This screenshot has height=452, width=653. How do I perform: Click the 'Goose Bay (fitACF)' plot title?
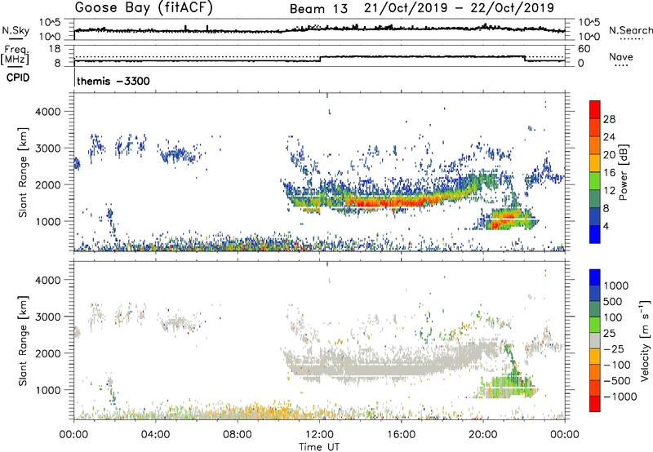click(x=144, y=8)
